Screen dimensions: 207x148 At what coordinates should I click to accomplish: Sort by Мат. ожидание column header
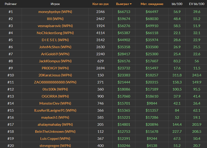coord(152,4)
